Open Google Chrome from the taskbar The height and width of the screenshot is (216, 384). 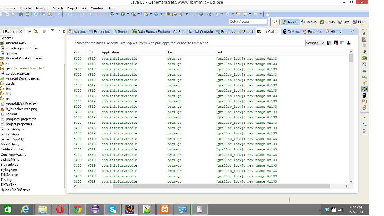point(77,209)
